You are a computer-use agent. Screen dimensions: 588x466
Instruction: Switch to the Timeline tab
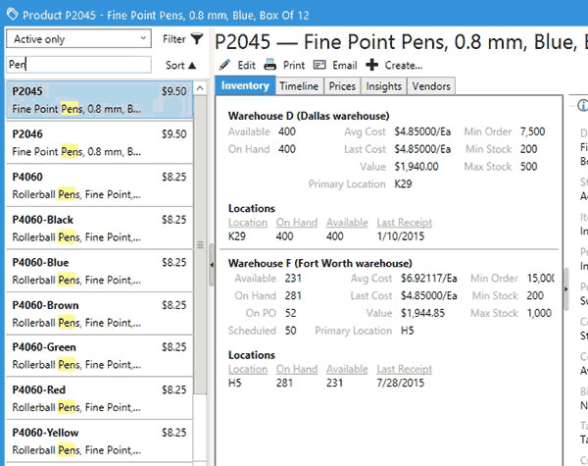(x=299, y=86)
